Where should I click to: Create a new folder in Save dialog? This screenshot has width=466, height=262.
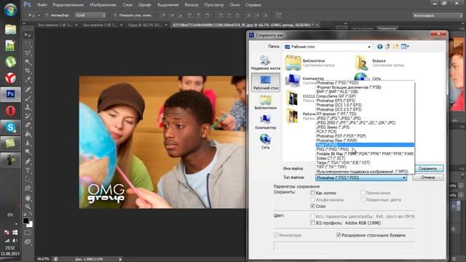(x=395, y=47)
